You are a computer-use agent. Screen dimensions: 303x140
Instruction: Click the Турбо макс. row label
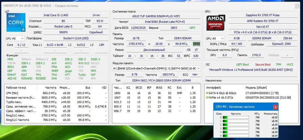pyautogui.click(x=14, y=102)
